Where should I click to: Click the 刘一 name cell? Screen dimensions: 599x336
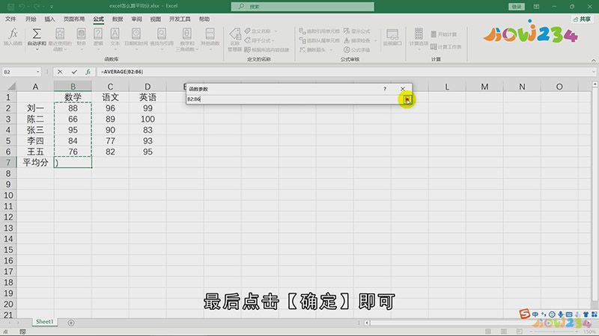click(x=35, y=108)
